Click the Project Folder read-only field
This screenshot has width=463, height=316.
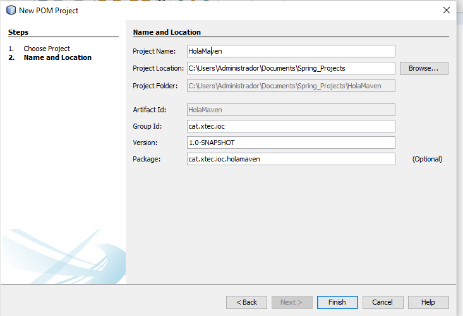tap(291, 86)
